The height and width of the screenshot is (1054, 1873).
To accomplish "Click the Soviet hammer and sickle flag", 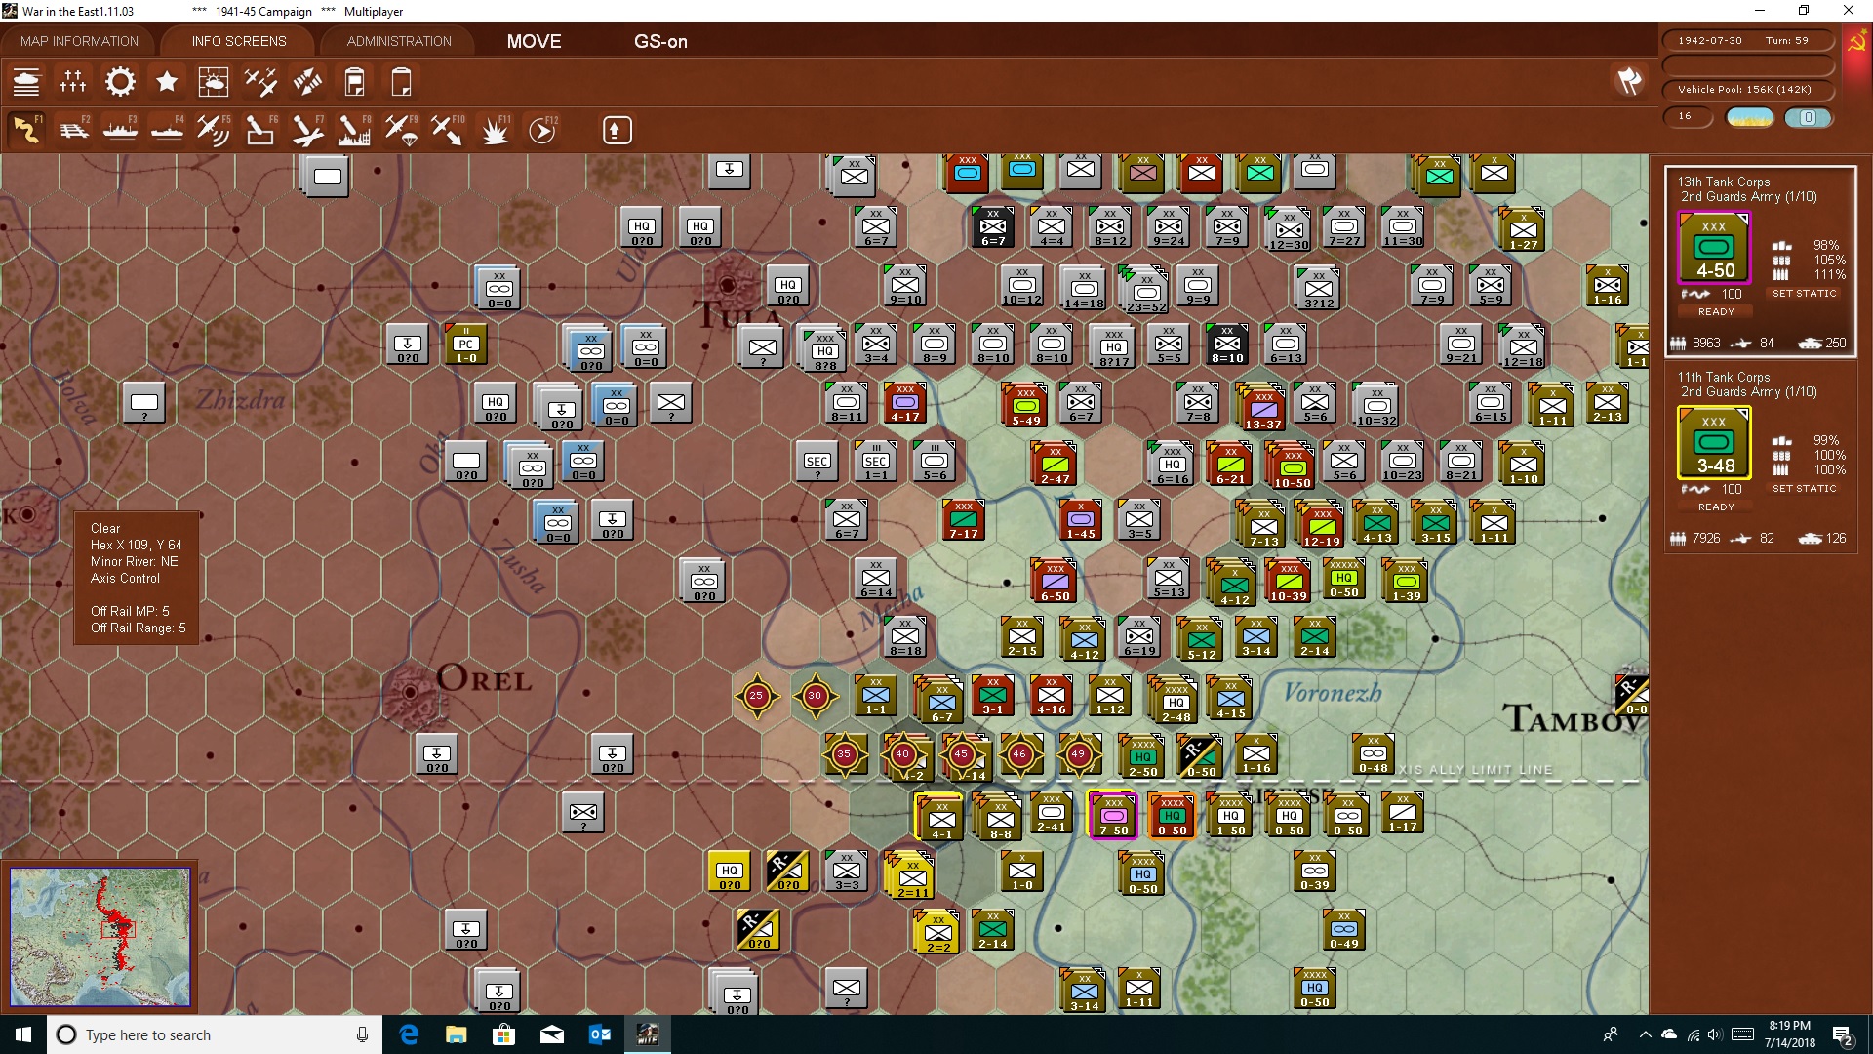I will 1856,43.
